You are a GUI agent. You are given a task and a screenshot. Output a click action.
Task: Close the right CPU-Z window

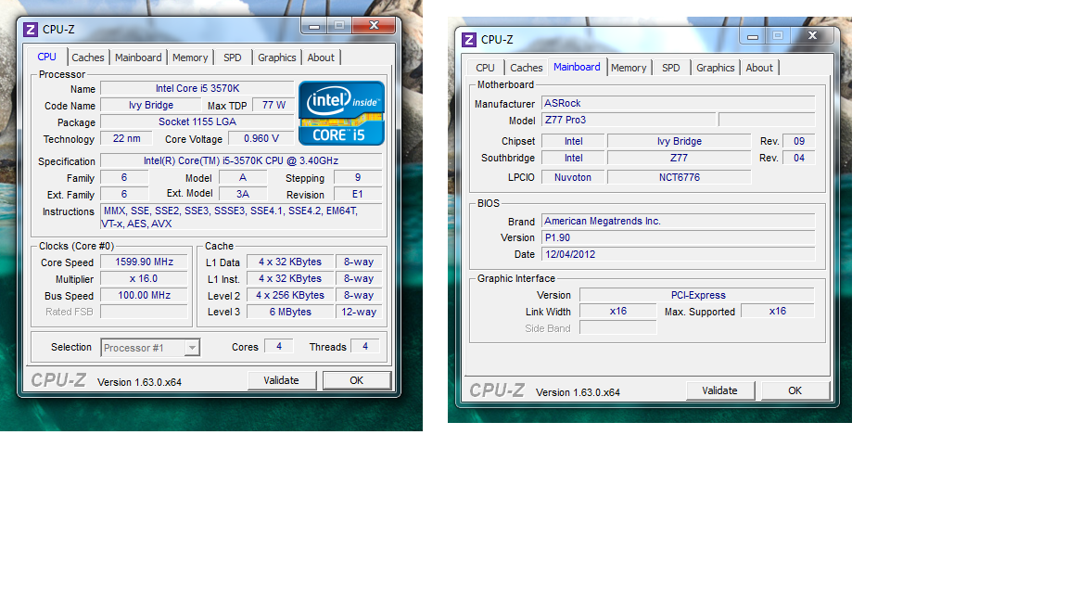[812, 36]
